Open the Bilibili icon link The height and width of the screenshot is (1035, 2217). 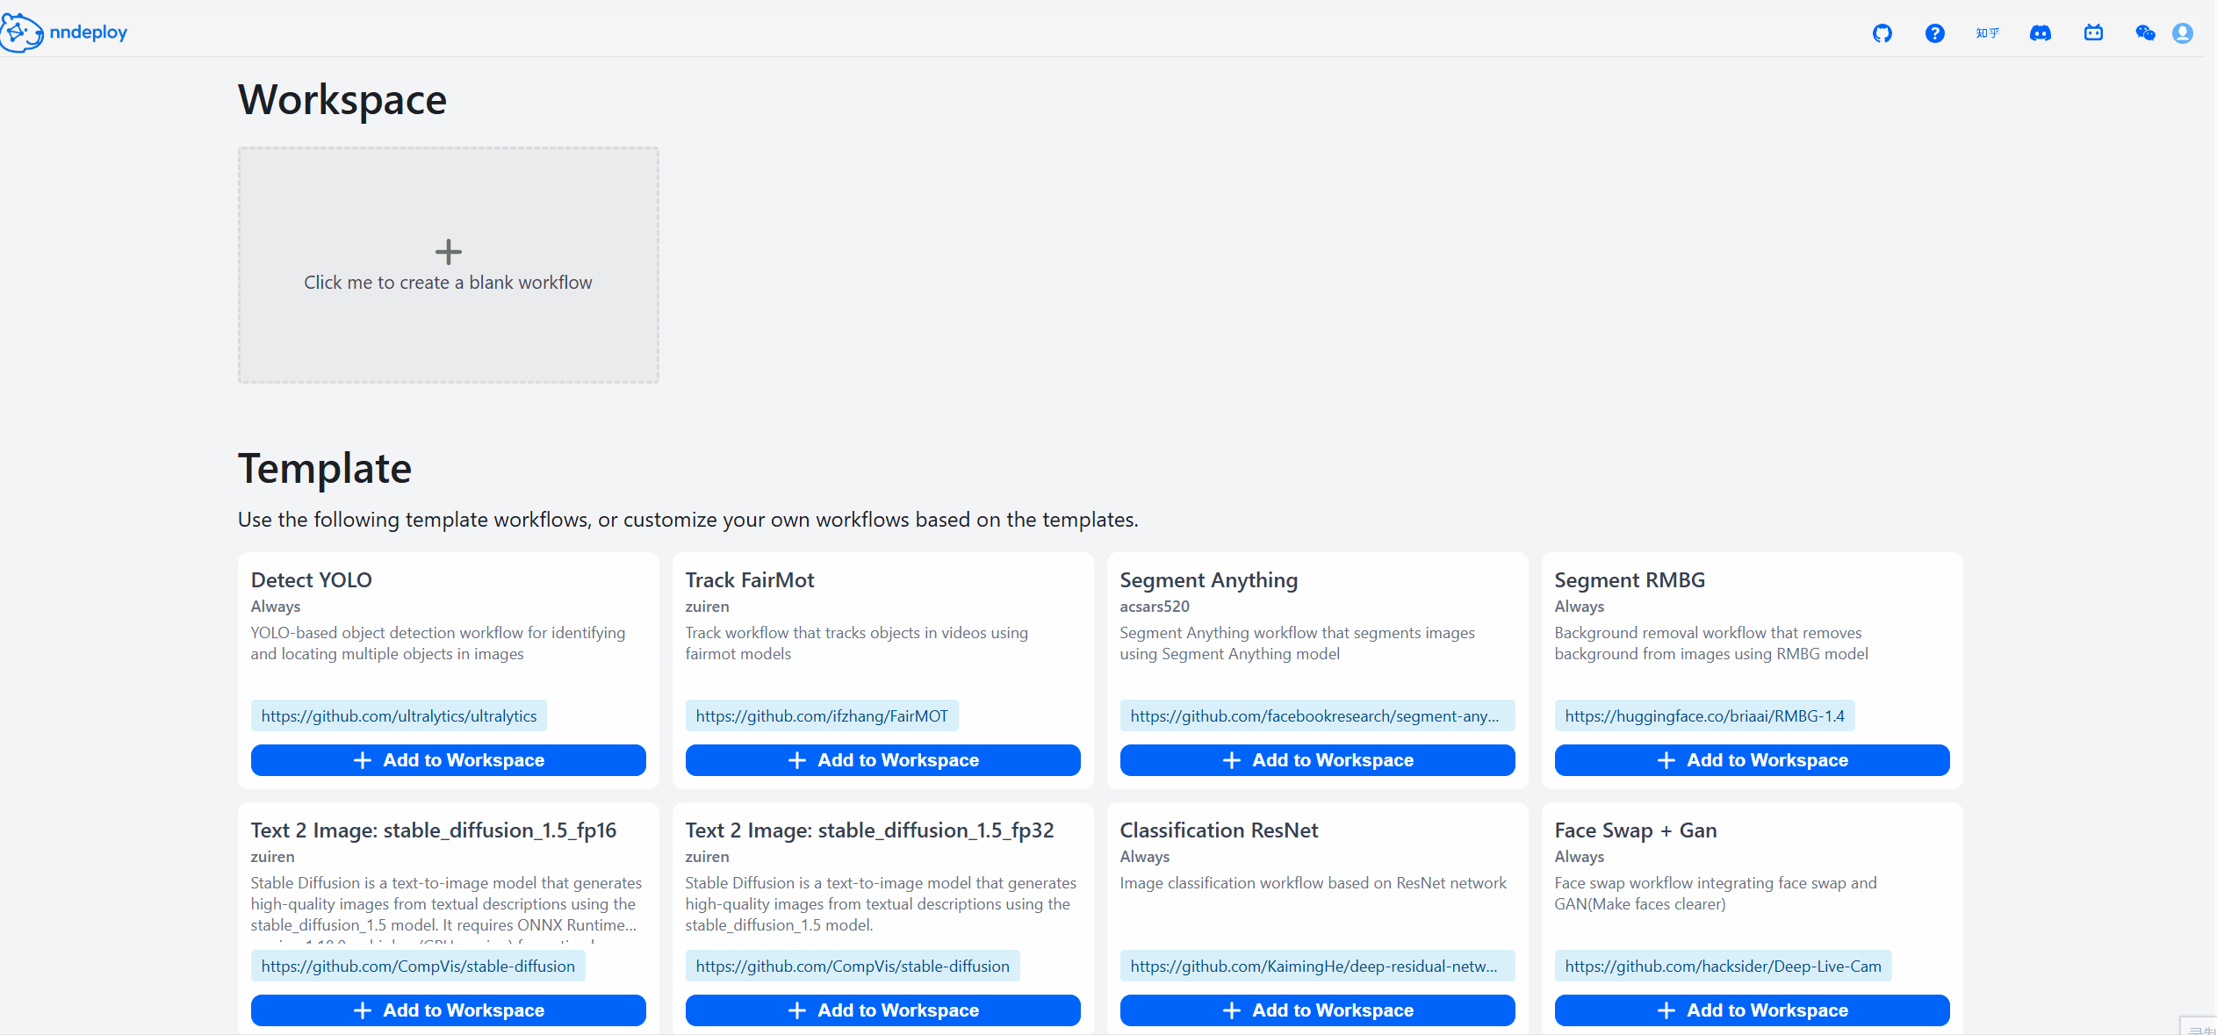pos(2093,33)
